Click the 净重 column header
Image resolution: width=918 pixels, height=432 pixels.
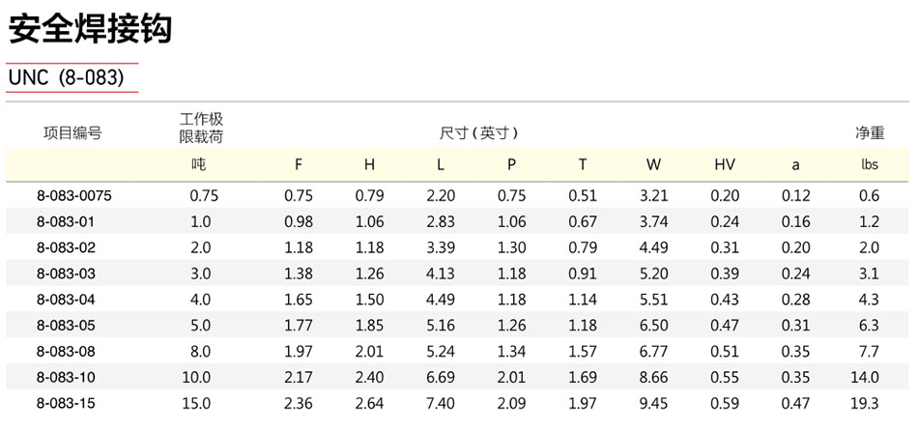pyautogui.click(x=870, y=133)
